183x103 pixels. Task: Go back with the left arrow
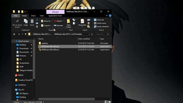point(14,34)
